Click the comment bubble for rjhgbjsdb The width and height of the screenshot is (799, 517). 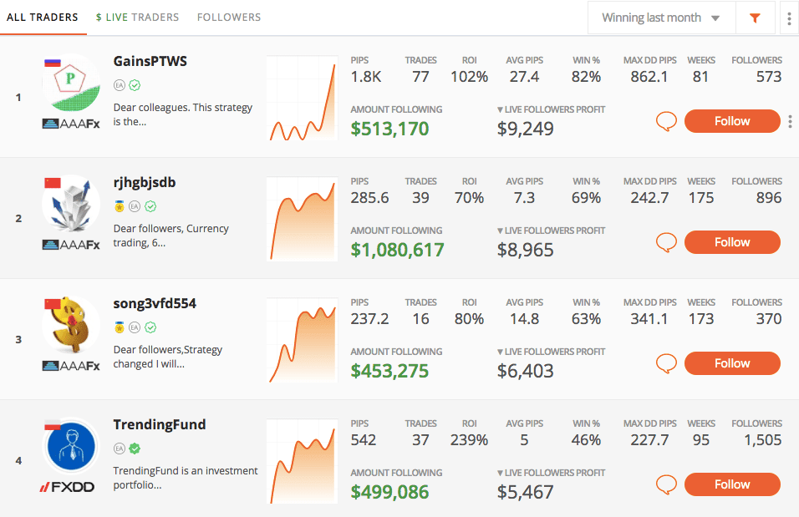[666, 243]
